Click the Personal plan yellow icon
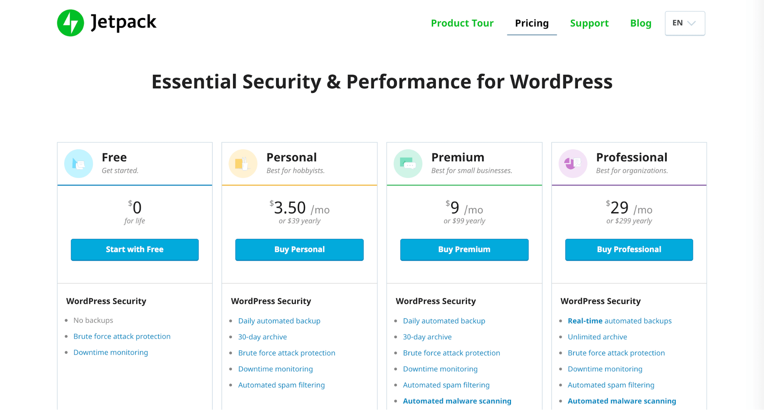This screenshot has width=764, height=410. pyautogui.click(x=243, y=163)
